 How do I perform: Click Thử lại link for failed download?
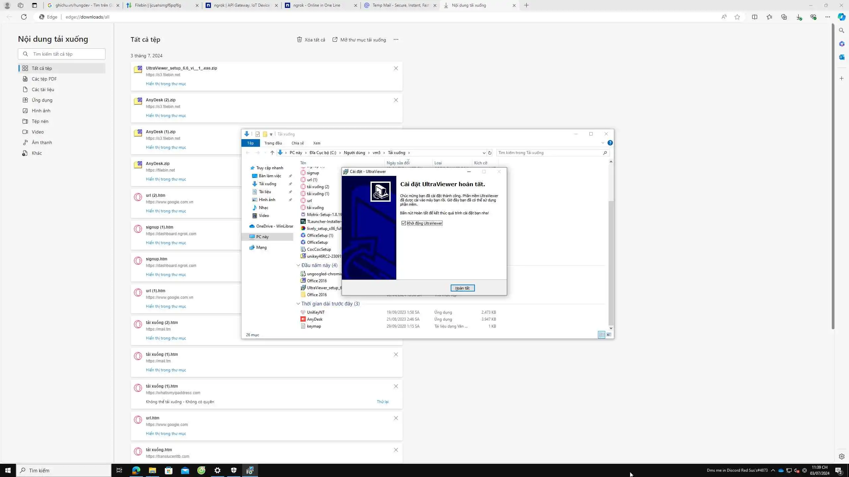point(382,401)
